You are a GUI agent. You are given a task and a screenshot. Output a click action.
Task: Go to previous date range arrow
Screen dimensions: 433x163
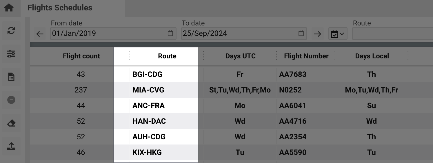[40, 34]
